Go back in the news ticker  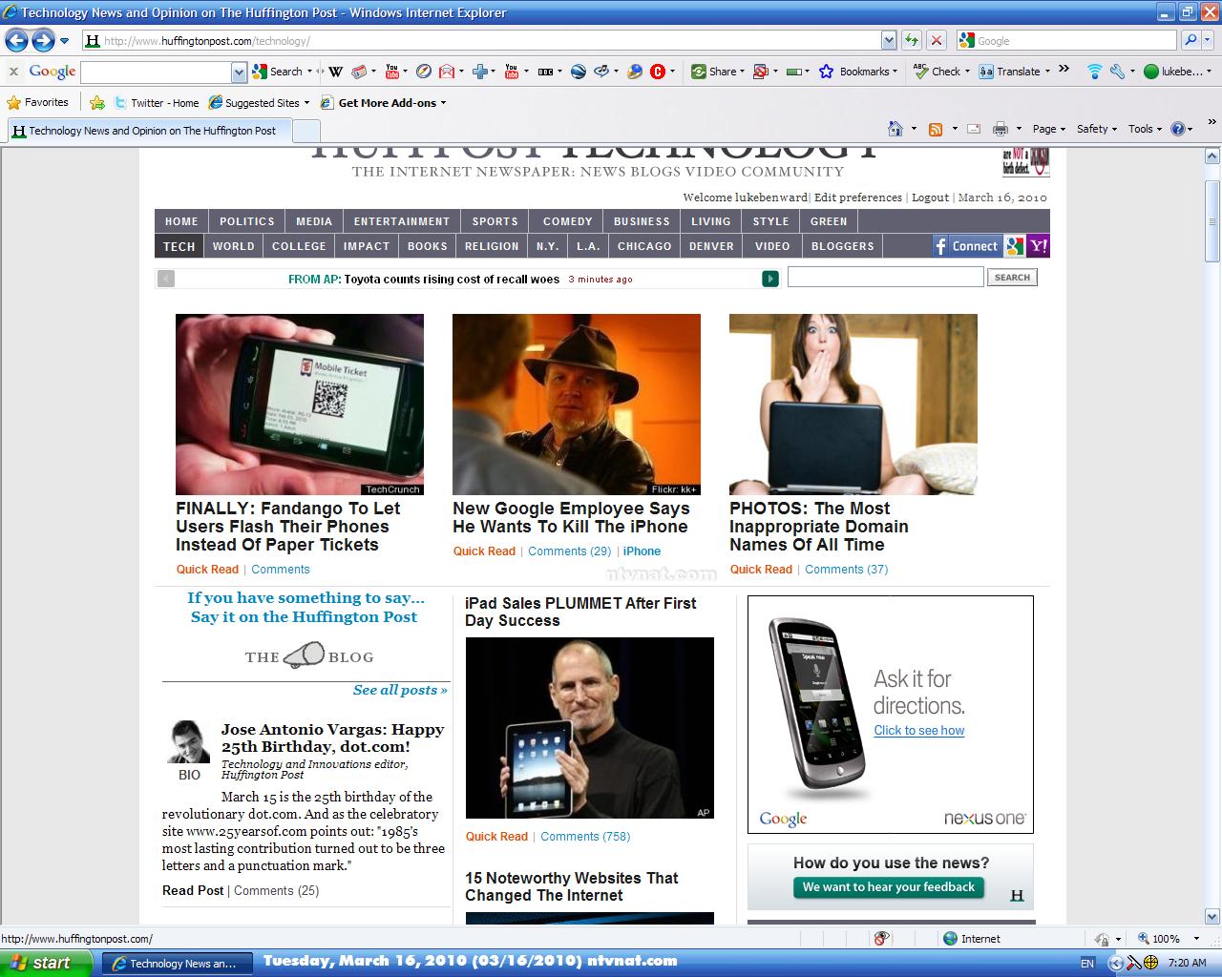pyautogui.click(x=166, y=279)
